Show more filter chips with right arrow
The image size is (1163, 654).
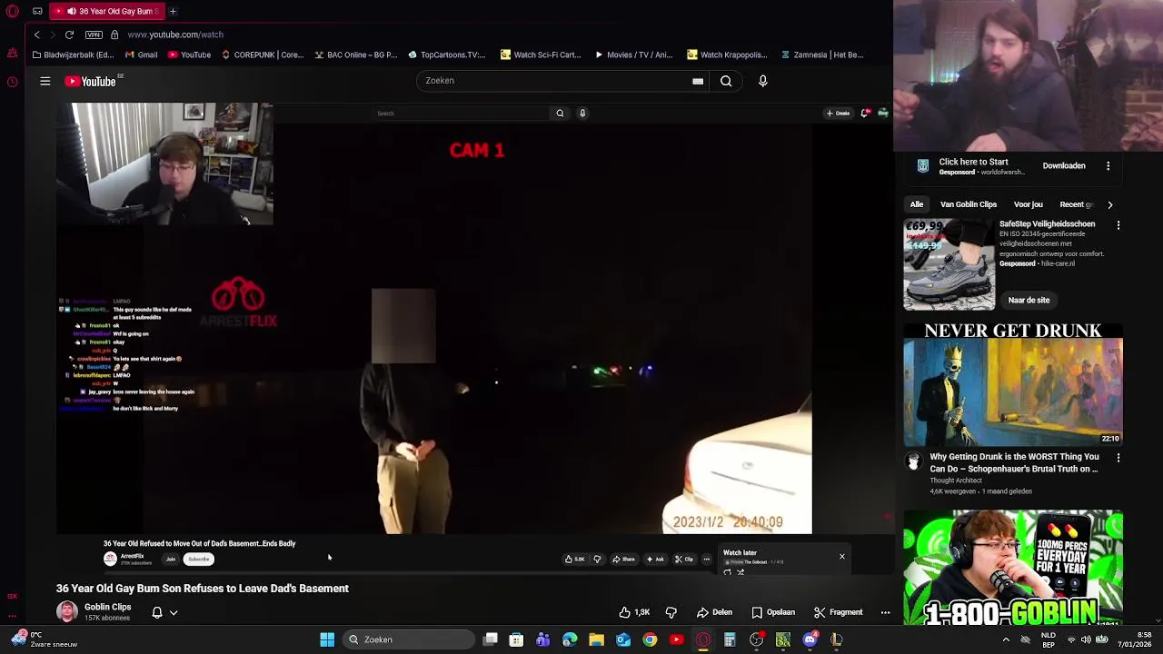[x=1109, y=204]
